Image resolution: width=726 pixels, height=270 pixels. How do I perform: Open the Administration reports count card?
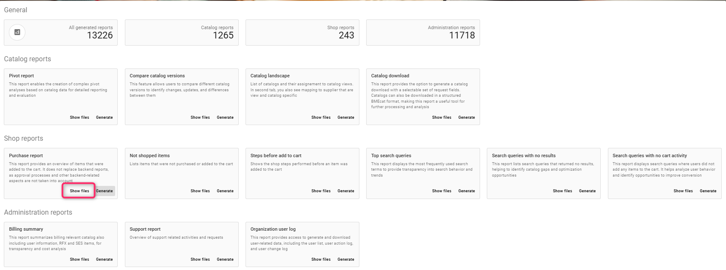[423, 33]
